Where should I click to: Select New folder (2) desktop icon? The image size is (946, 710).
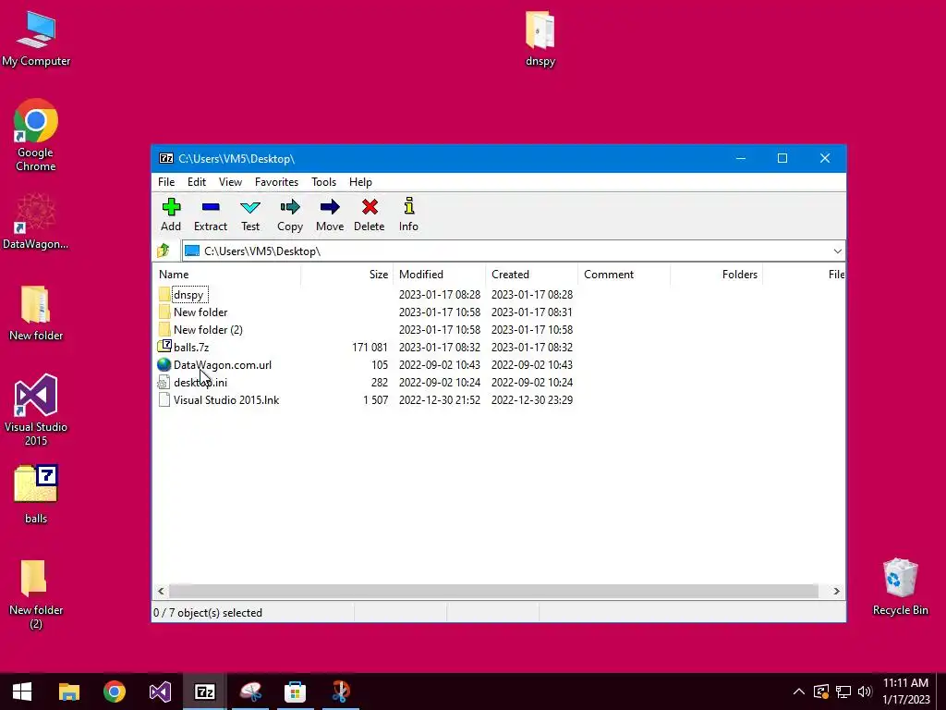point(36,594)
